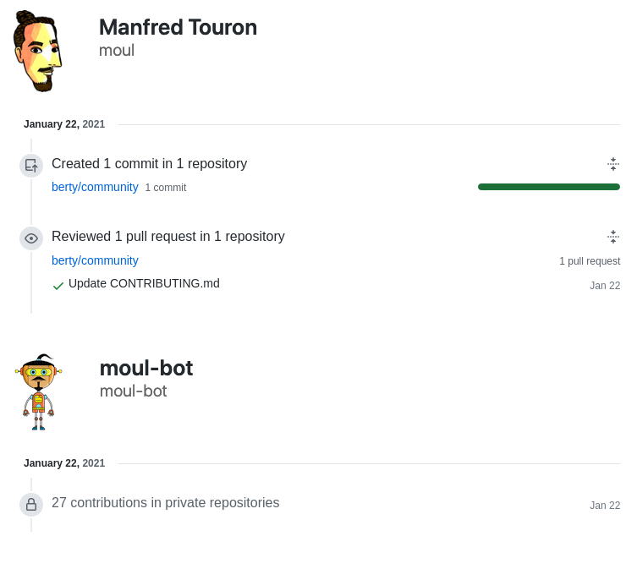Click the 27 contributions in private repositories text
This screenshot has height=569, width=637.
click(x=166, y=503)
